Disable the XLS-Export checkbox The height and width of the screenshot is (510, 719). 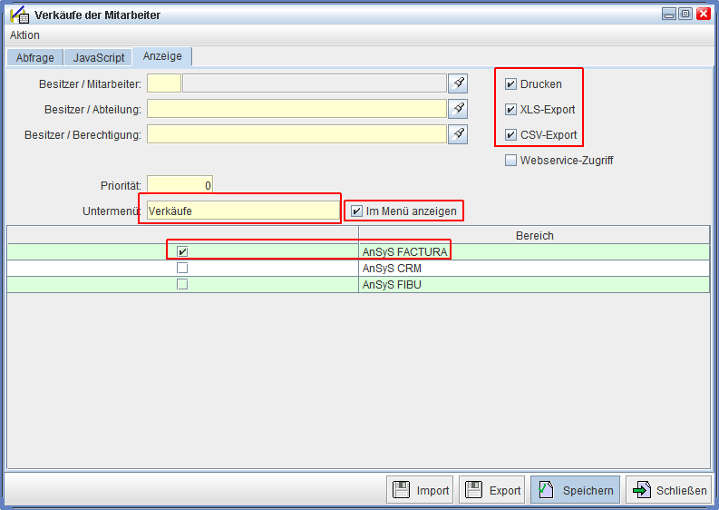click(511, 110)
